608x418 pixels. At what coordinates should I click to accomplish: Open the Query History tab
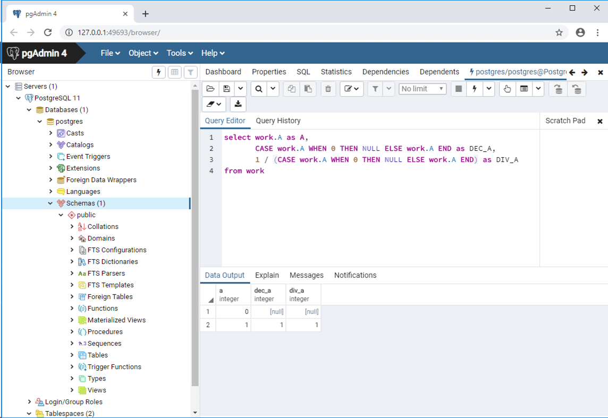click(x=278, y=121)
